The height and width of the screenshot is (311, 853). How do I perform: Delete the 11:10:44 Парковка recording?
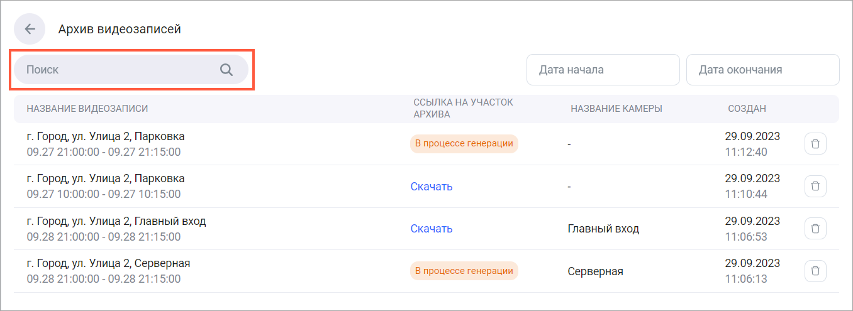(815, 186)
